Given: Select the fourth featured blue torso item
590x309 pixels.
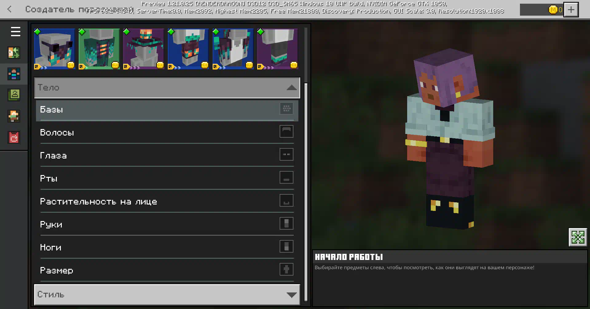Looking at the screenshot, I should (x=188, y=49).
